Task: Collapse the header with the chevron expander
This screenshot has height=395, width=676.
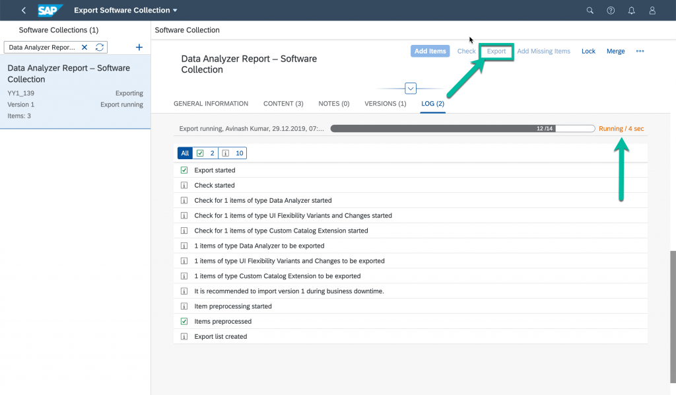Action: (411, 89)
